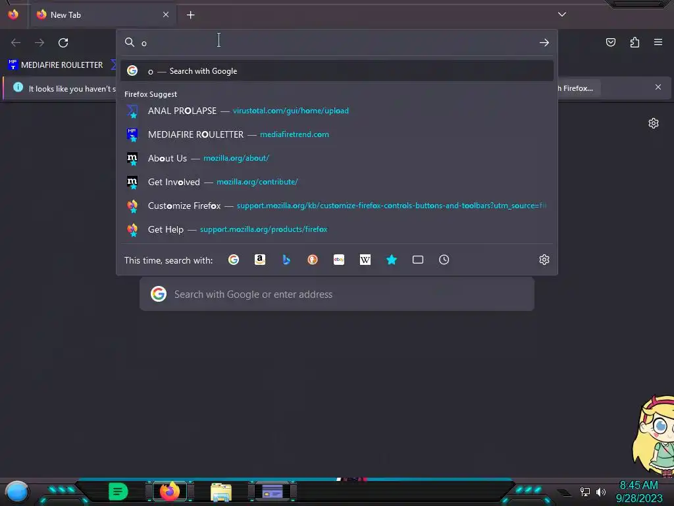Click the new tab Google search box
This screenshot has height=506, width=674.
tap(336, 295)
